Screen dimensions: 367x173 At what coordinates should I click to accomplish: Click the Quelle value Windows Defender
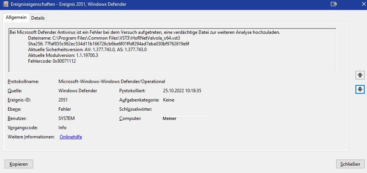[x=78, y=90]
